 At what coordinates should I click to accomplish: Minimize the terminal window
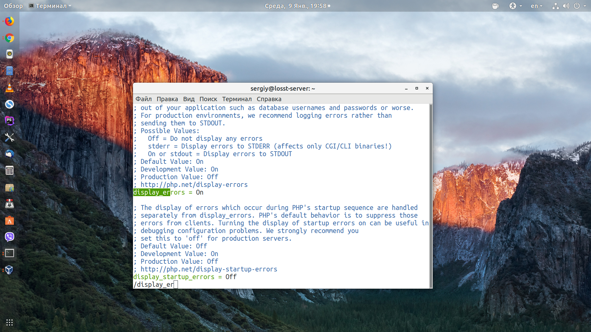point(406,89)
